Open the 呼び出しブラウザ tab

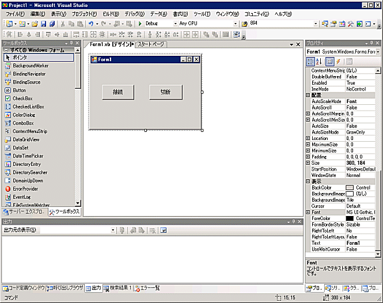(x=65, y=289)
